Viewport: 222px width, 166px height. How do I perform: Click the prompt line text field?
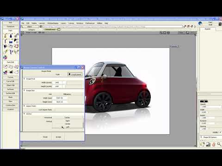coord(112,26)
